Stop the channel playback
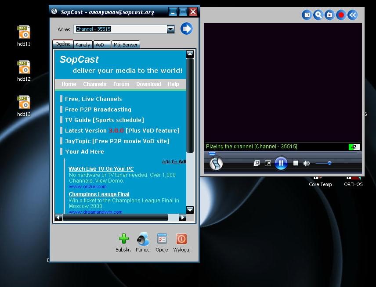The width and height of the screenshot is (376, 287). [x=296, y=163]
